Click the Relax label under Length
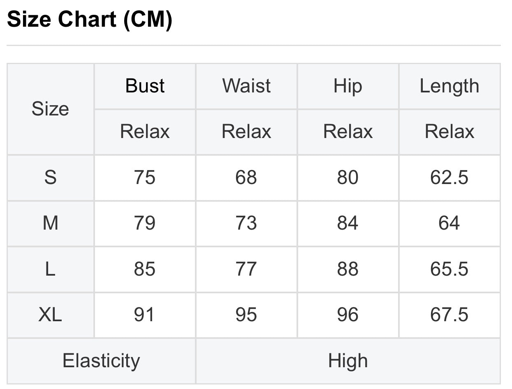The height and width of the screenshot is (389, 512). click(x=449, y=132)
